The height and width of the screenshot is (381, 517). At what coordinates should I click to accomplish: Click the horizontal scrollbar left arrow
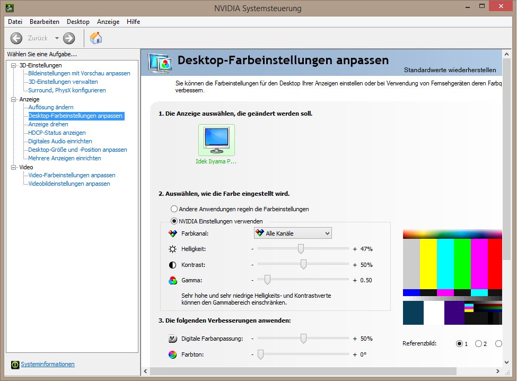click(x=145, y=371)
